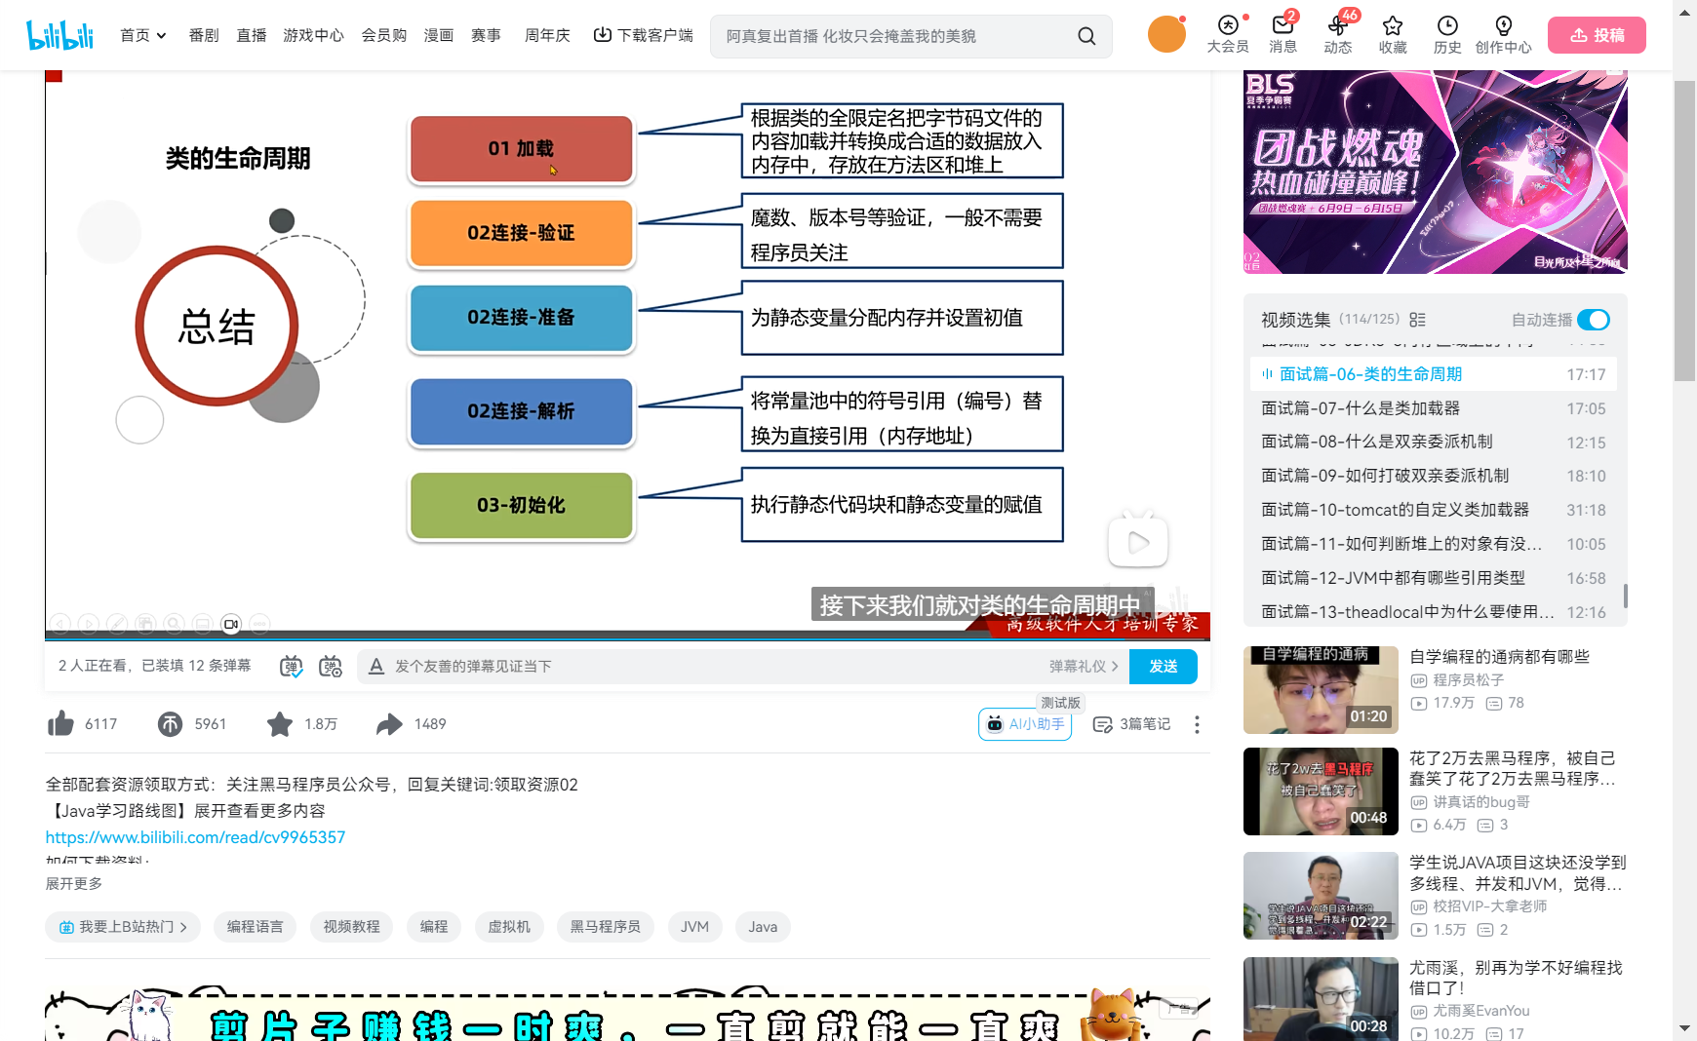Open danmaku settings icon
Viewport: 1697px width, 1041px height.
click(331, 667)
